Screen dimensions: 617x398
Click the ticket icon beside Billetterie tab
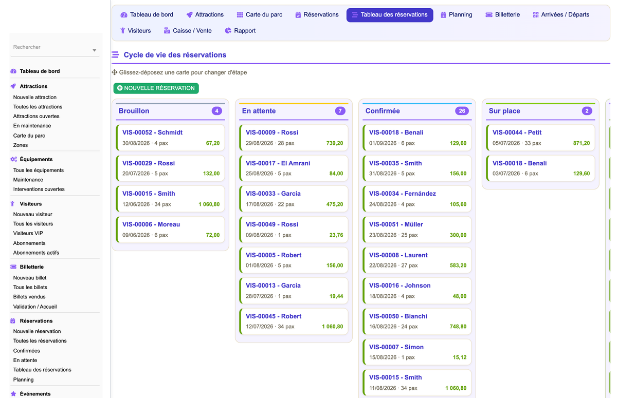489,15
